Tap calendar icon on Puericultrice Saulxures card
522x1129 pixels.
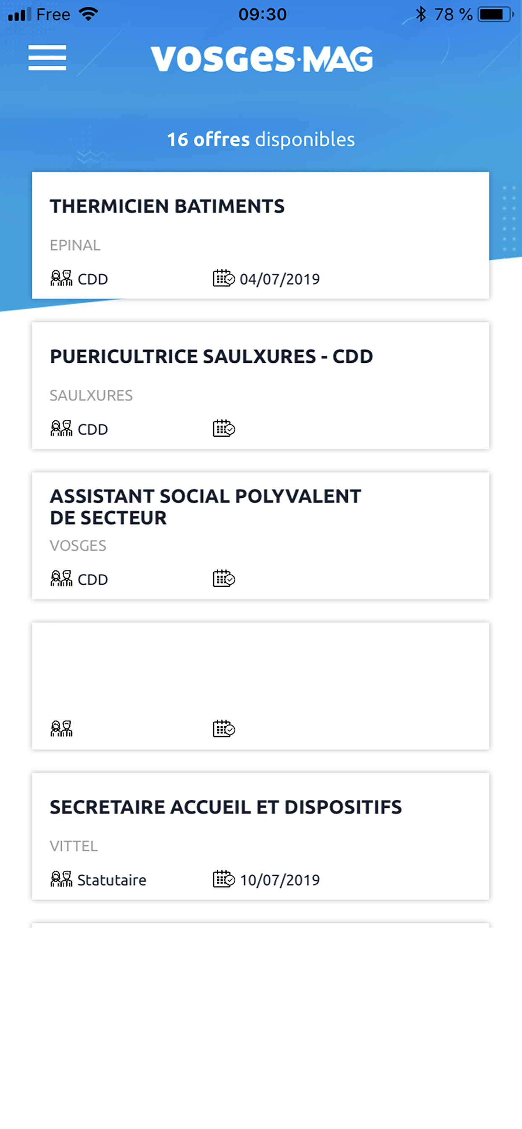pos(224,428)
